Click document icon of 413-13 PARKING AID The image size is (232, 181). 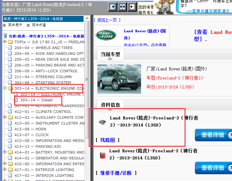(10, 146)
